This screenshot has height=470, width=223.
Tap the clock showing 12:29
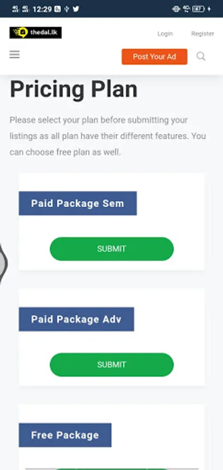click(x=42, y=9)
